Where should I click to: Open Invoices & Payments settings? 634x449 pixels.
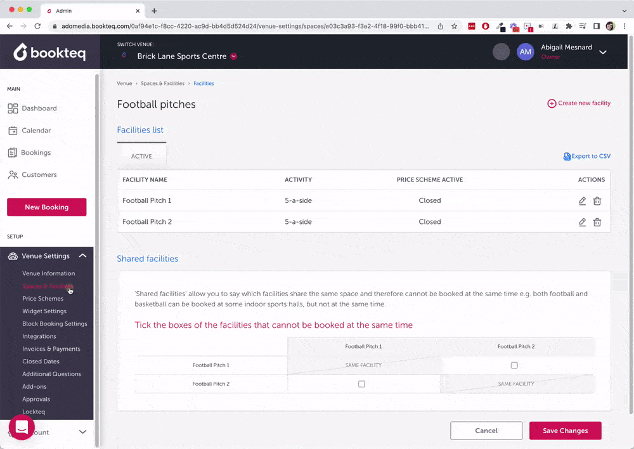(x=51, y=349)
